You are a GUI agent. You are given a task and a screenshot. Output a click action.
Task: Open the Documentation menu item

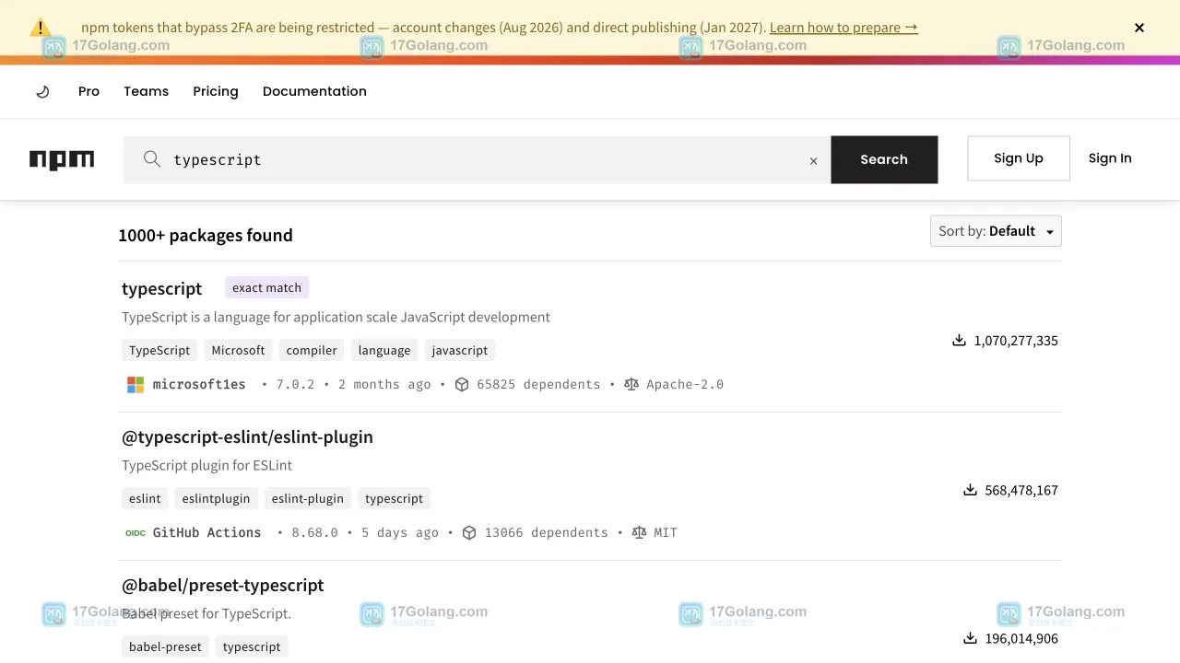314,91
